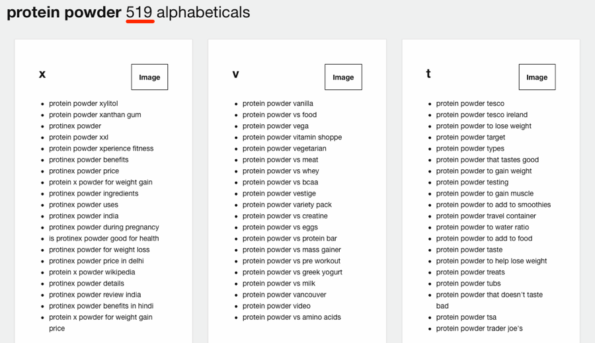This screenshot has height=343, width=595.
Task: Click 'protein powder vanilla' keyword
Action: coord(278,104)
